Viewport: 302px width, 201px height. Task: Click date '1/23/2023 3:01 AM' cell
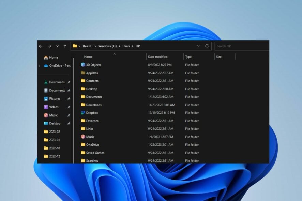click(161, 145)
